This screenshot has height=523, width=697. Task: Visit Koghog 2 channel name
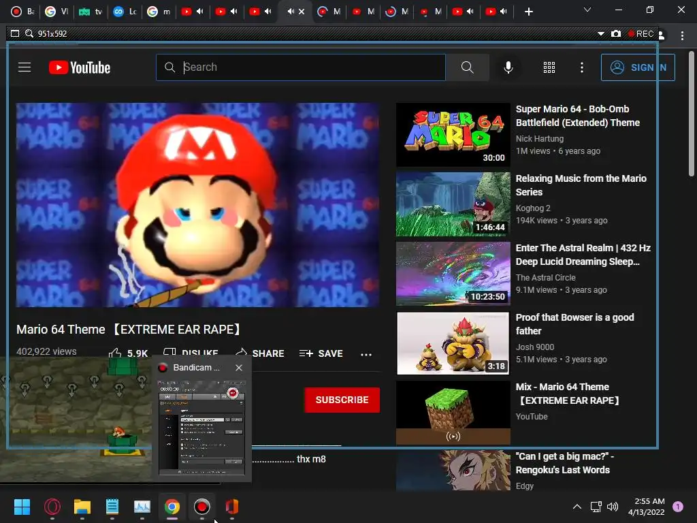[533, 208]
